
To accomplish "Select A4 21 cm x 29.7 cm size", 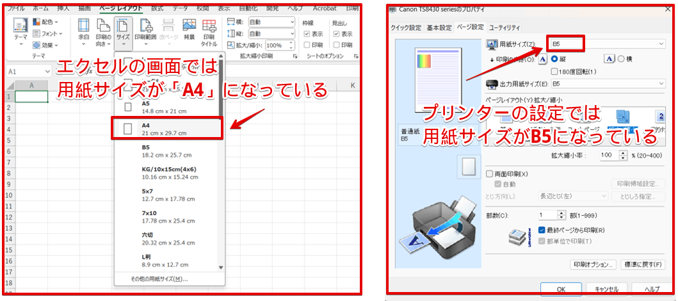I will pyautogui.click(x=166, y=129).
